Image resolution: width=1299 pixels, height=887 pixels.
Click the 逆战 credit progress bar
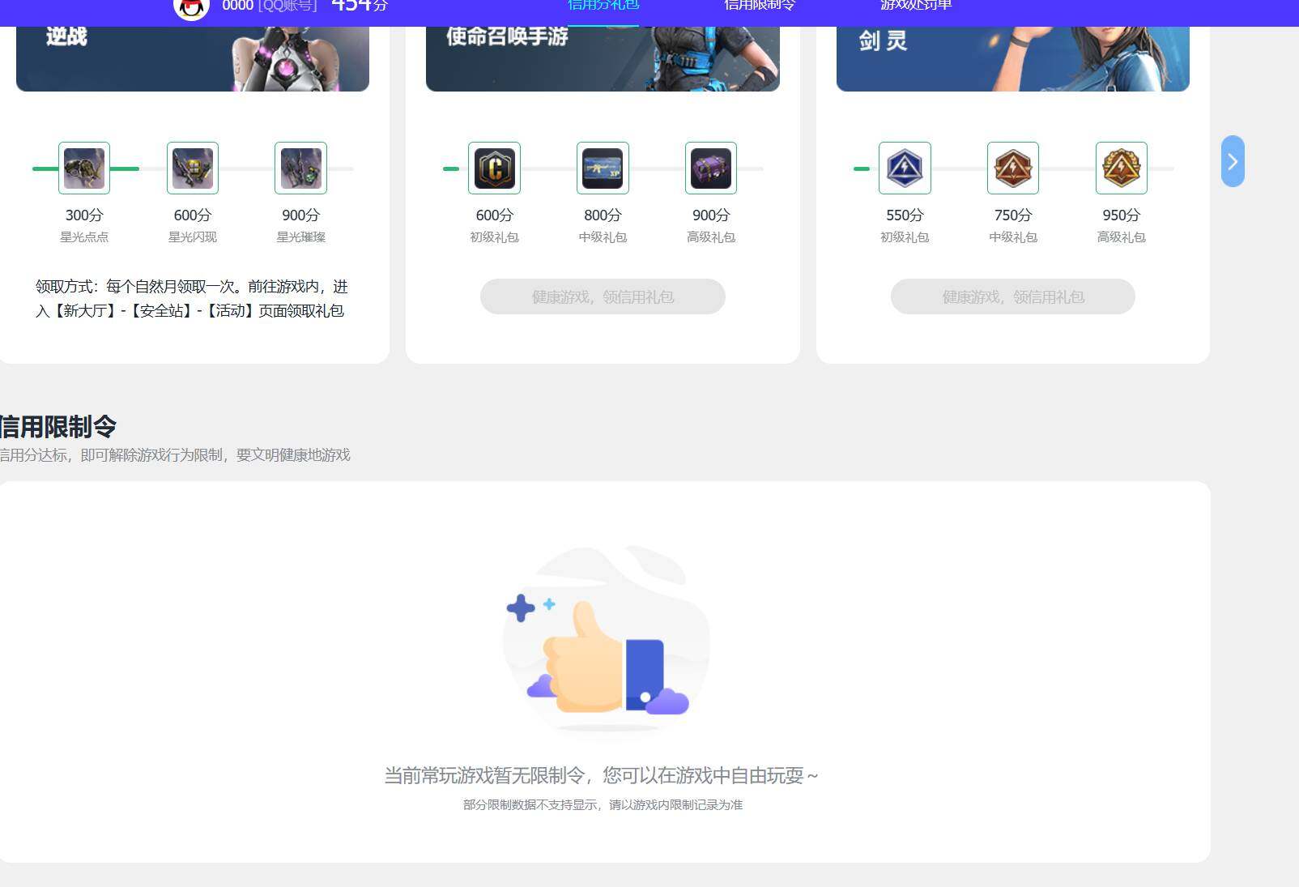pyautogui.click(x=193, y=168)
